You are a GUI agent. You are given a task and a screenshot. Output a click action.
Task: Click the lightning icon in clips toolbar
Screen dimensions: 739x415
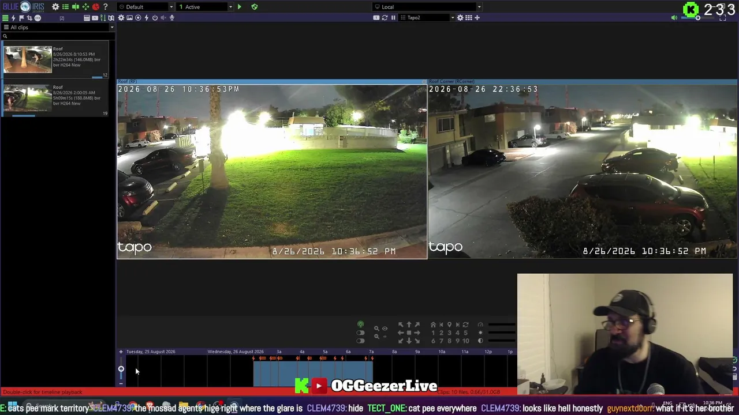click(14, 18)
